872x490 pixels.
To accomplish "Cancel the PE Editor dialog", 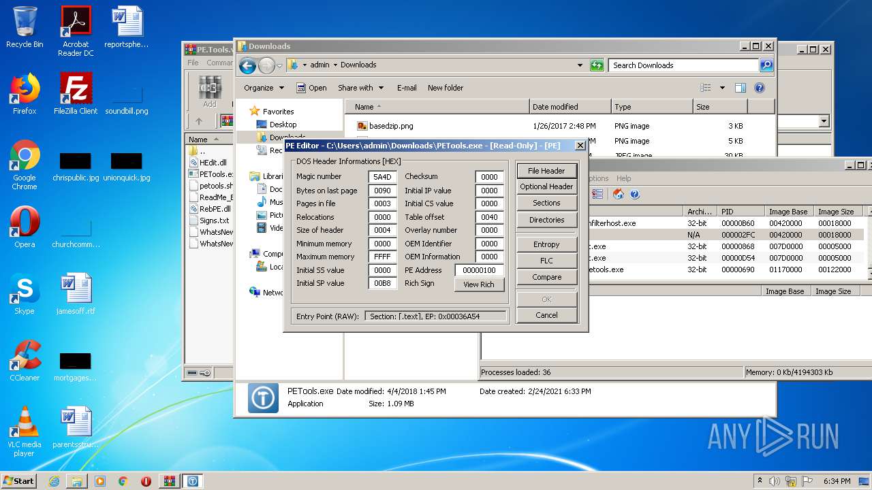I will 546,315.
